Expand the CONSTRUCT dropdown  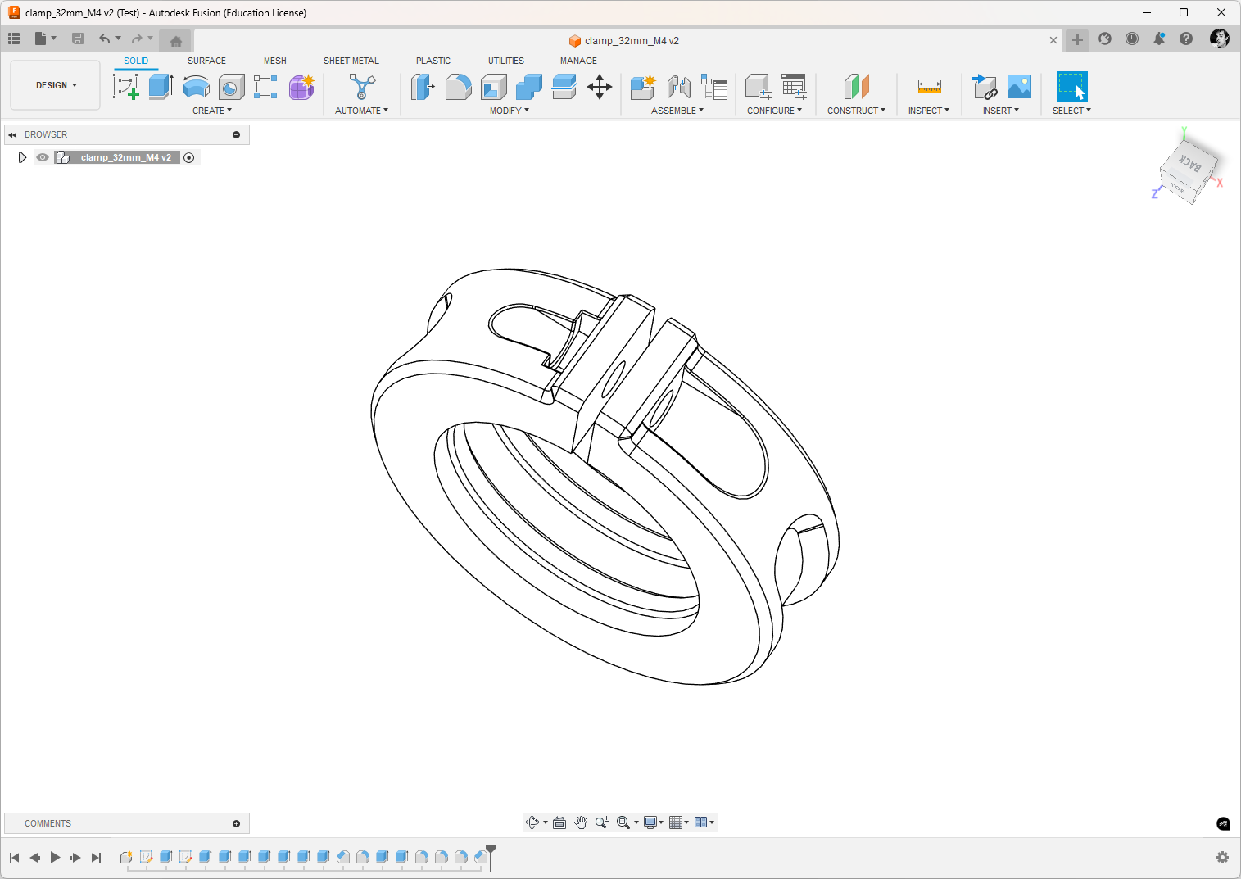point(856,111)
